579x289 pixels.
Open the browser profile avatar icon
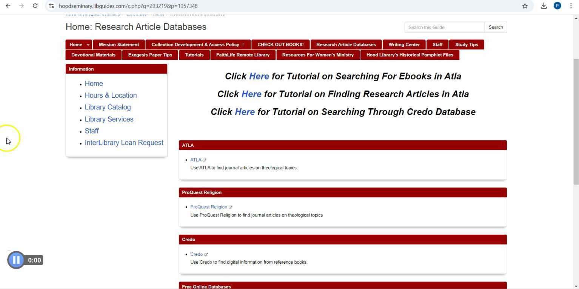[557, 6]
